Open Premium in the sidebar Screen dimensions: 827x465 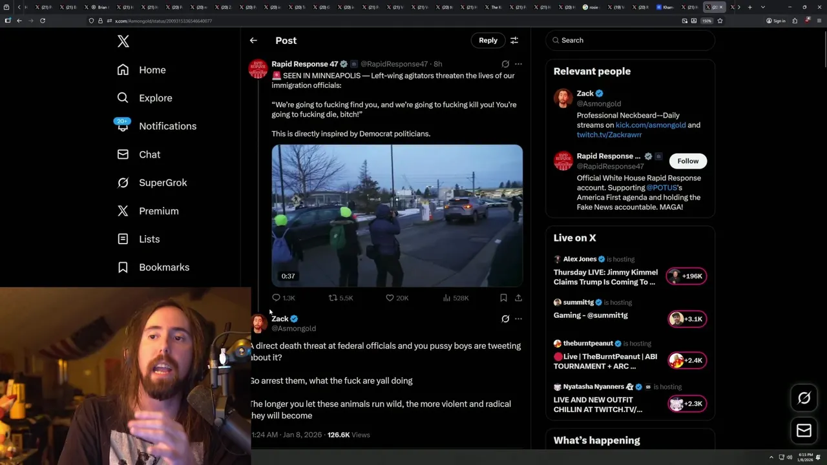[x=147, y=211]
